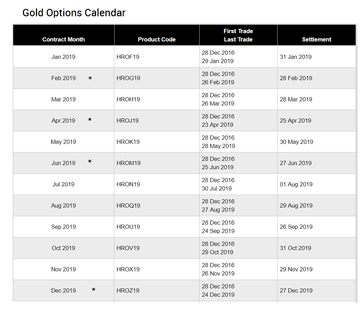
Task: Click the First Trade Last Trade header
Action: click(238, 35)
